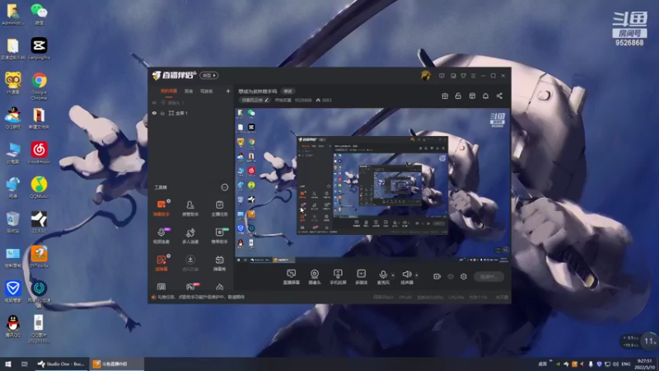Screen dimensions: 659x371
Task: Switch to the third scene tab
Action: [207, 92]
